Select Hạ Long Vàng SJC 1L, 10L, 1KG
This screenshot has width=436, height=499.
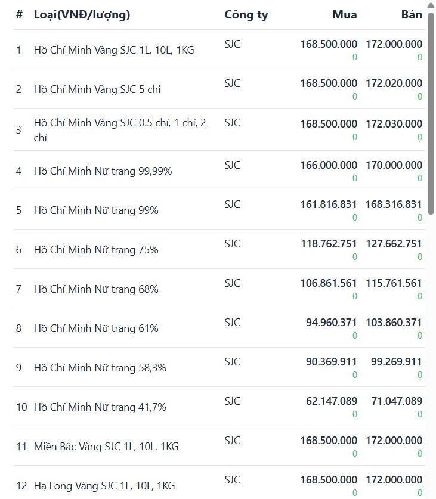[104, 486]
